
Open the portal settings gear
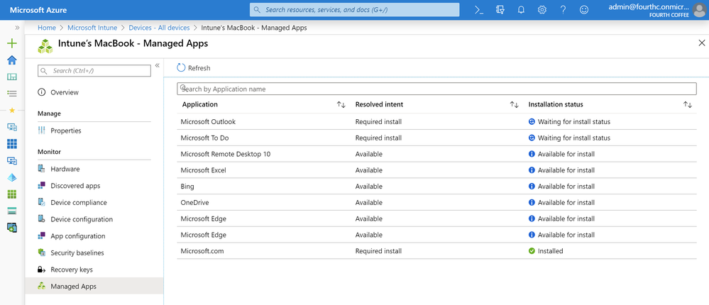[542, 10]
